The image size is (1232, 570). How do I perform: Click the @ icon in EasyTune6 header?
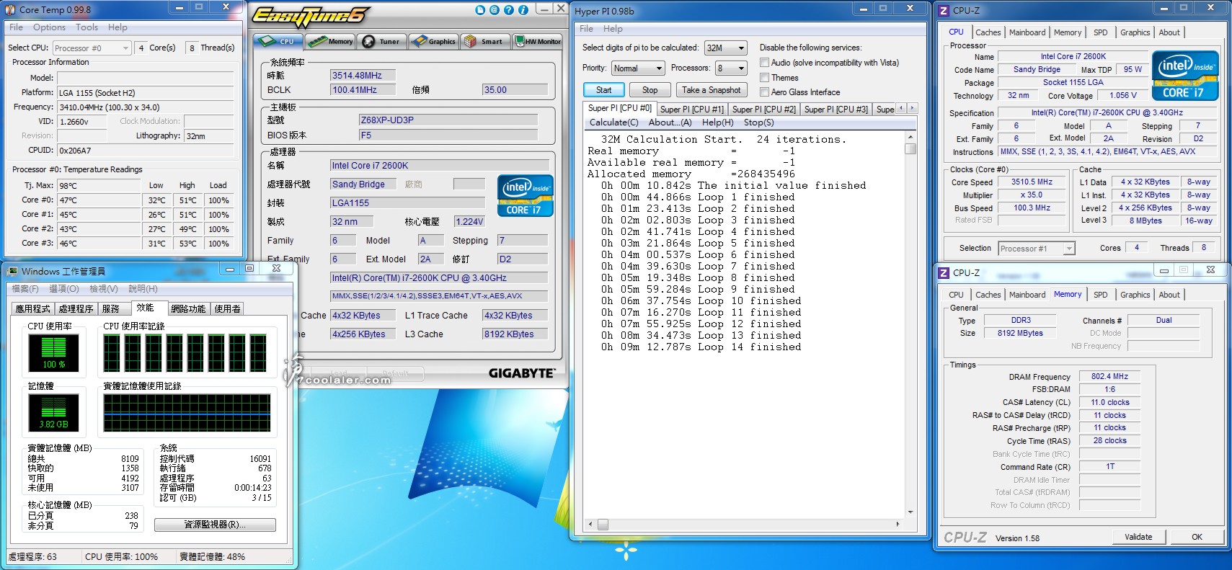(495, 10)
